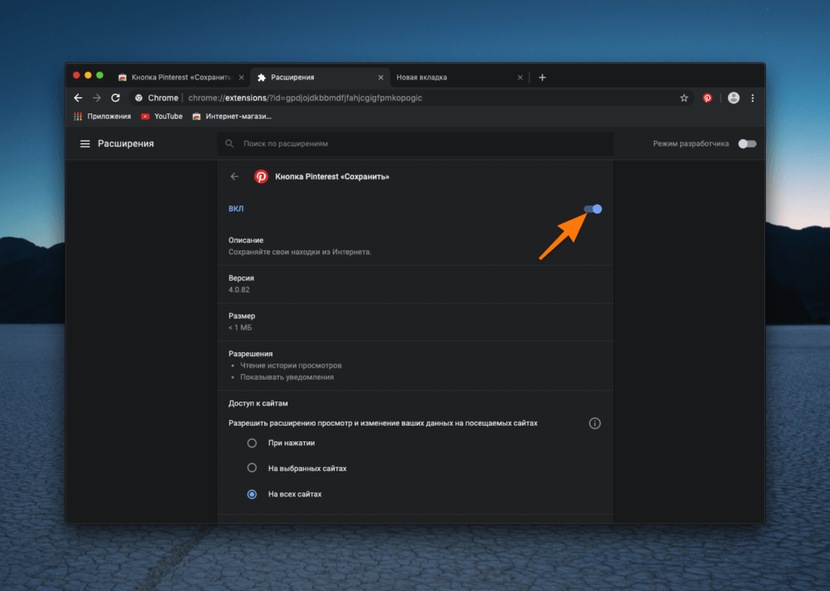Click the Доступ к сайтам heading
830x591 pixels.
coord(259,403)
